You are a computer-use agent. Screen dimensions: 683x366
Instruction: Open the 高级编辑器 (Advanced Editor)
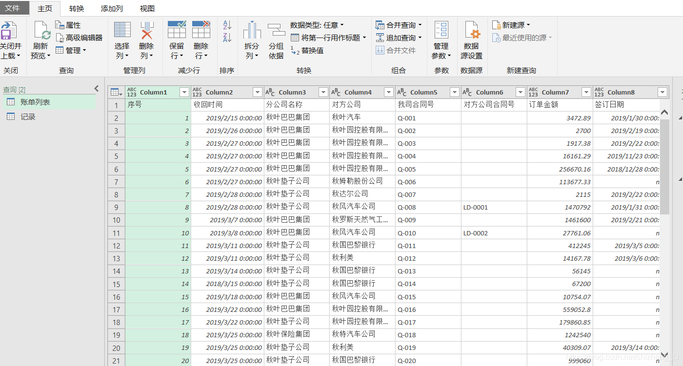click(79, 38)
